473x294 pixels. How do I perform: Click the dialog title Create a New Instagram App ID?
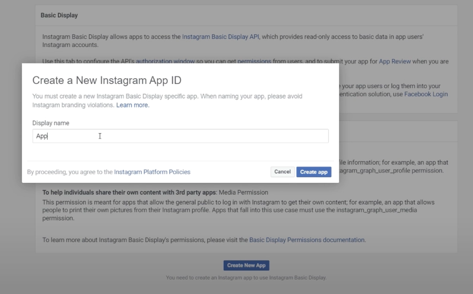(x=107, y=81)
